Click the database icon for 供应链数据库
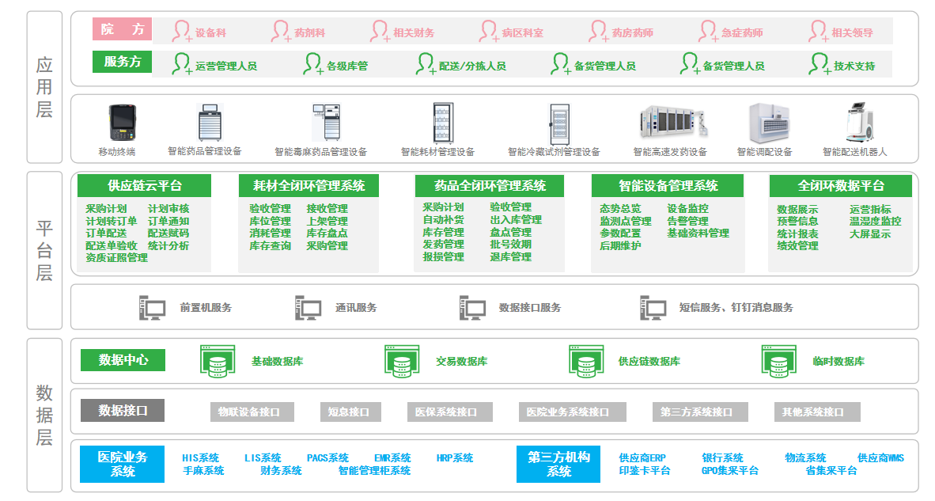This screenshot has height=501, width=935. pos(586,362)
